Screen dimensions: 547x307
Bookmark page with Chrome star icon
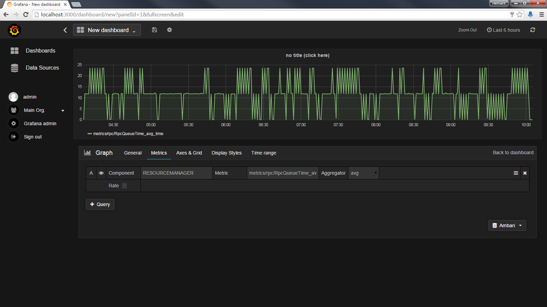coord(520,14)
